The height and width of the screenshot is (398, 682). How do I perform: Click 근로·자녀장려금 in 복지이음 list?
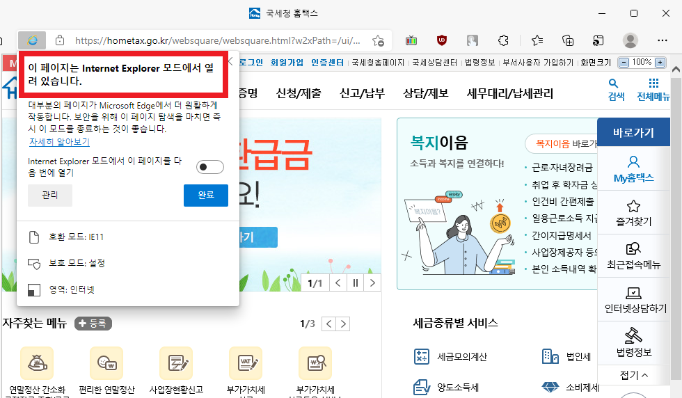[x=562, y=168]
